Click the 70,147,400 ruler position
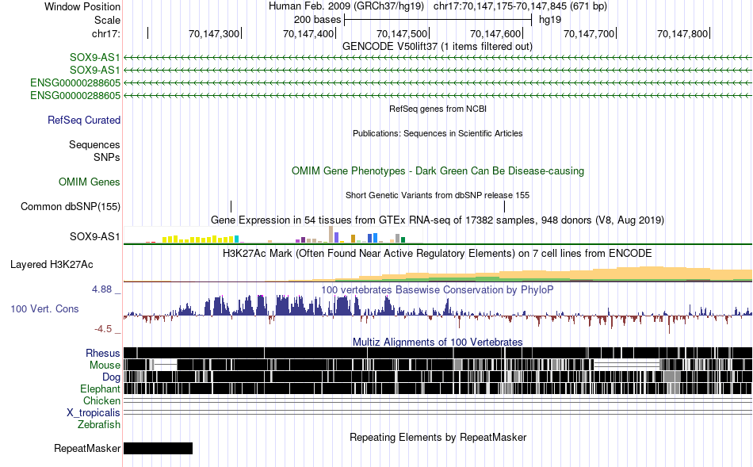The height and width of the screenshot is (467, 753). [x=308, y=33]
